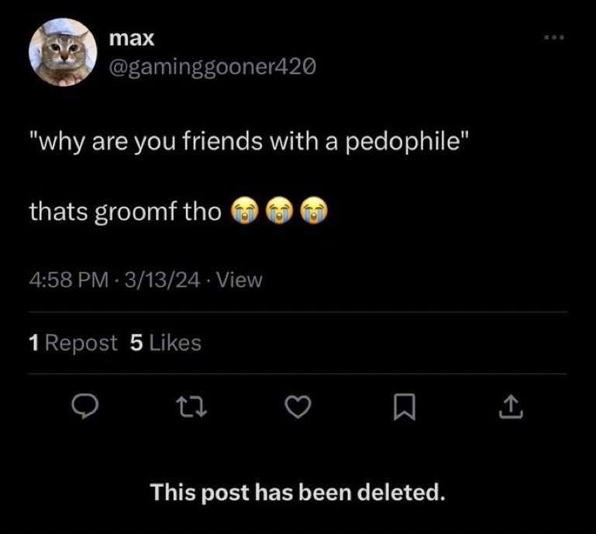Open the share icon options
The image size is (596, 534).
pos(511,407)
